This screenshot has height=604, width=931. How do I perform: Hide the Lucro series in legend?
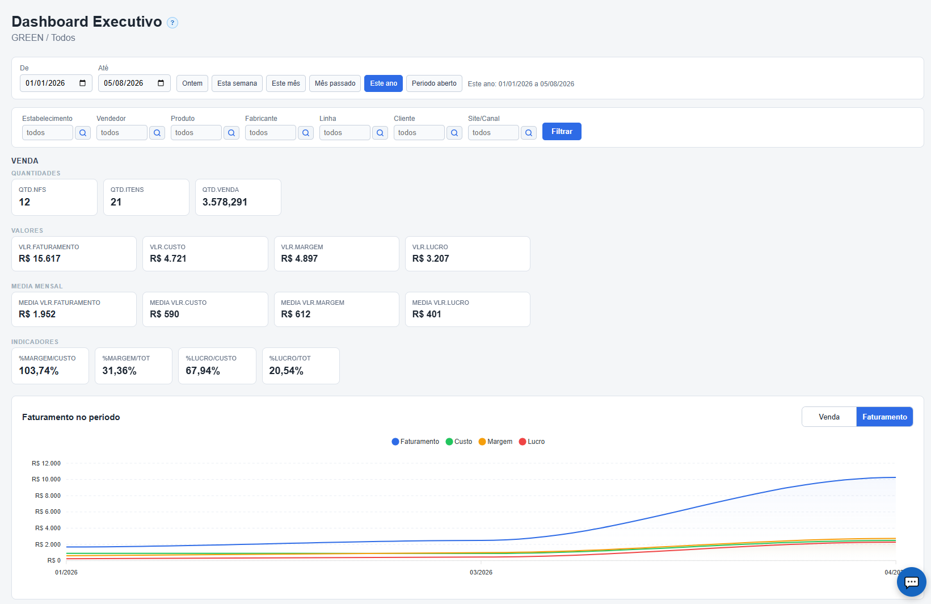tap(532, 442)
